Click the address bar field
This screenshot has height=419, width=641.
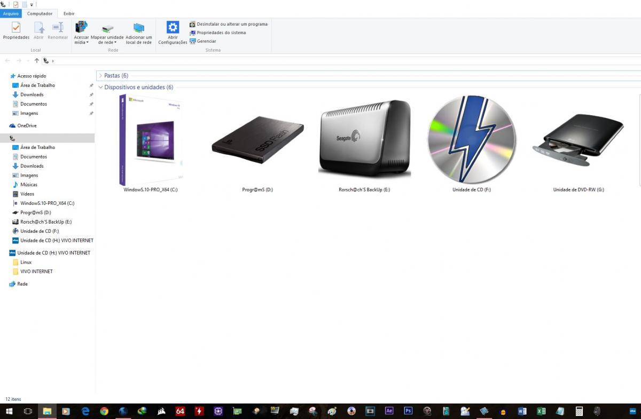(x=342, y=61)
